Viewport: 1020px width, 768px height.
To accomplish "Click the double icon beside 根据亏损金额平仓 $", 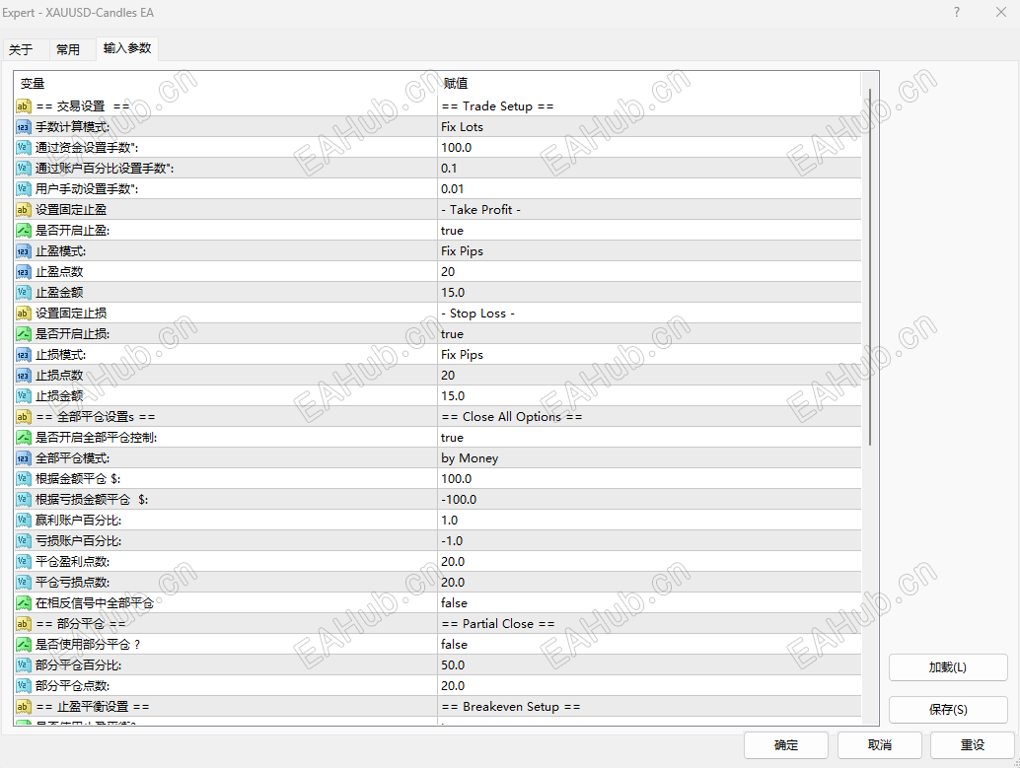I will point(24,500).
